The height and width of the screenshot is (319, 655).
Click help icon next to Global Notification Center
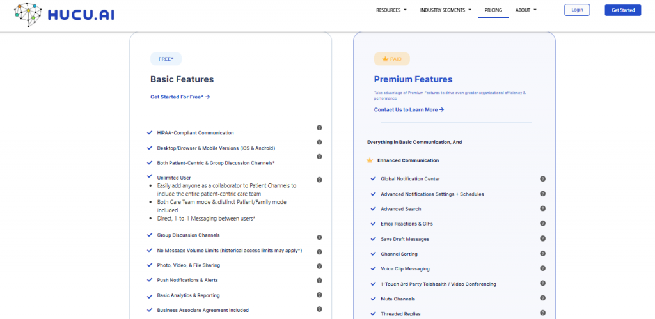click(x=542, y=179)
